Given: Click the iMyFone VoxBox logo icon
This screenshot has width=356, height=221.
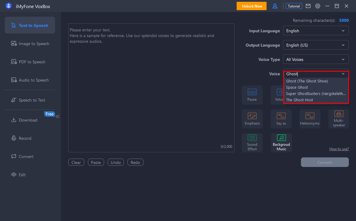Looking at the screenshot, I should pyautogui.click(x=9, y=6).
